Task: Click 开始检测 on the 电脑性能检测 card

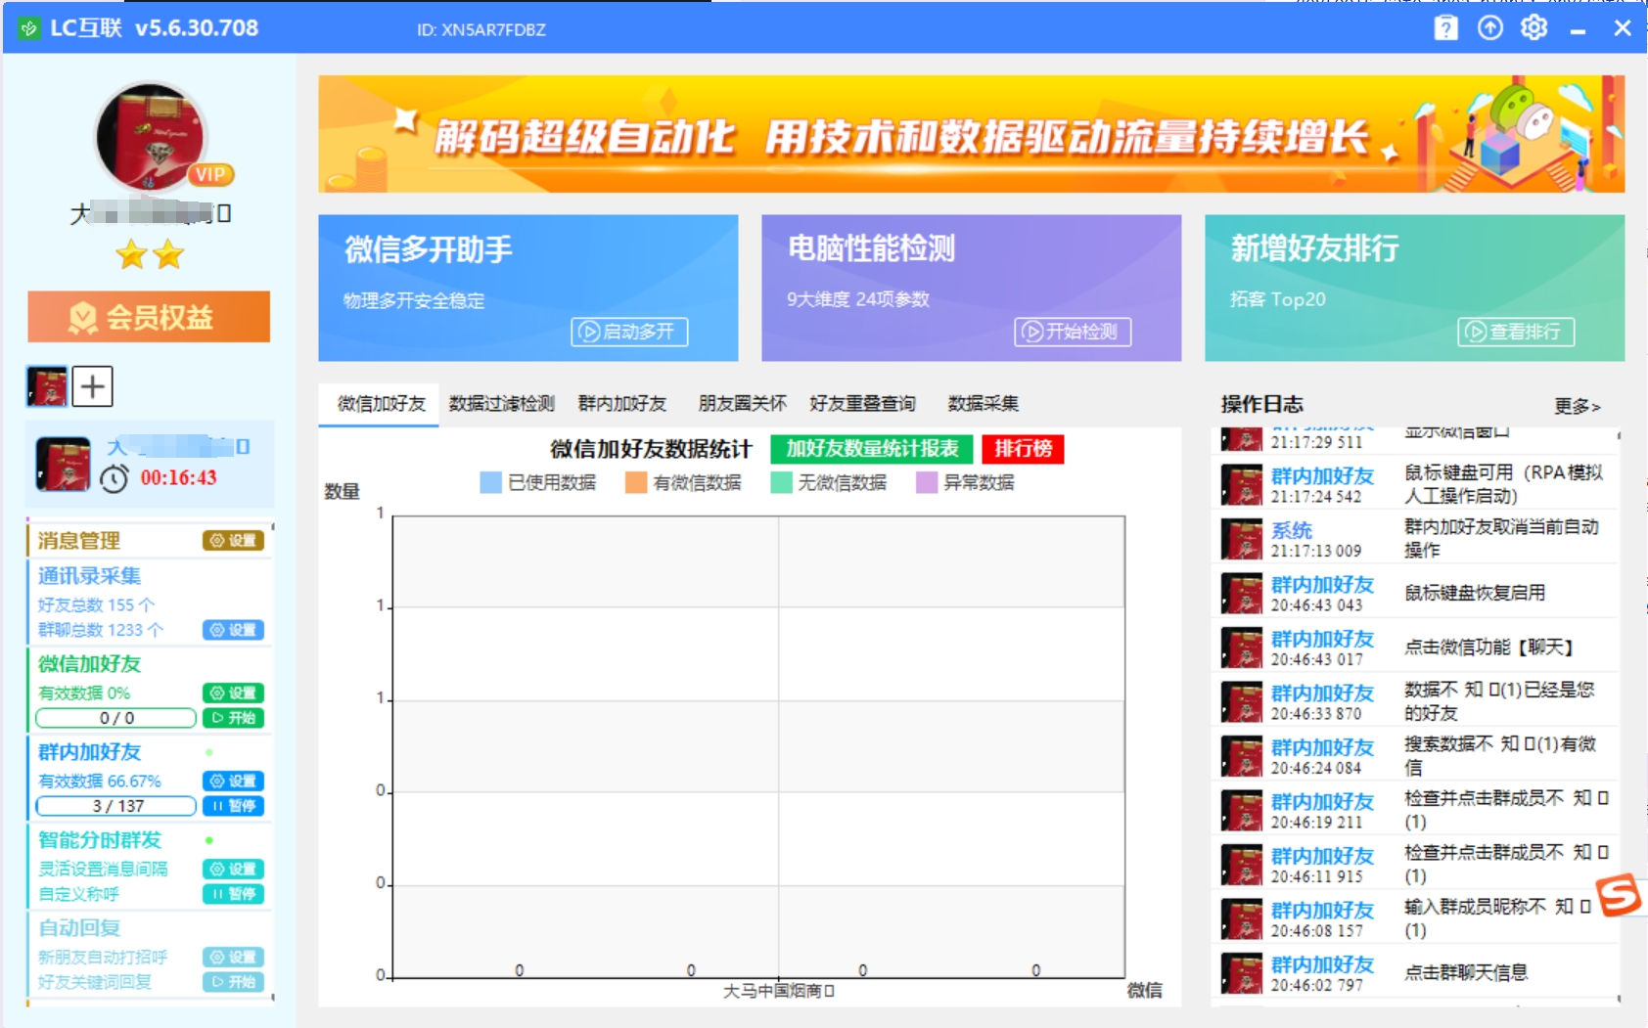Action: tap(1073, 332)
